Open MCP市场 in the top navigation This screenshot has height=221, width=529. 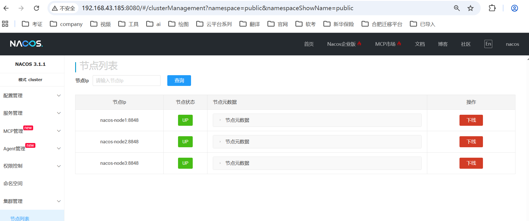pyautogui.click(x=388, y=44)
